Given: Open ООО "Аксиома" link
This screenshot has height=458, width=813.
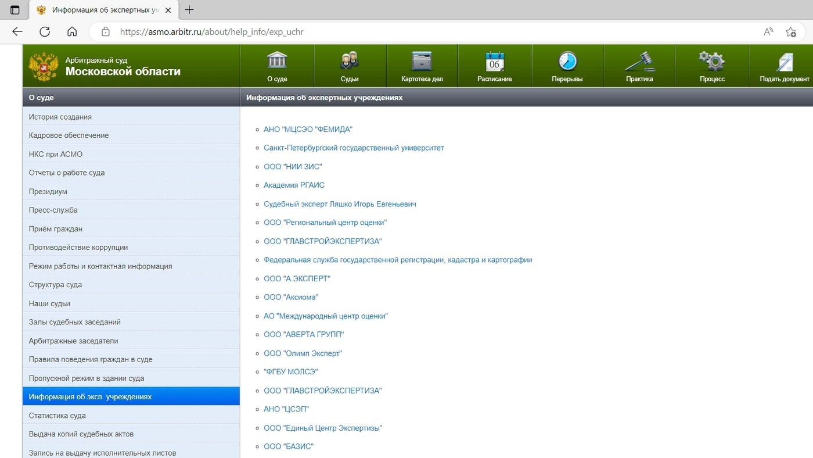Looking at the screenshot, I should [x=291, y=298].
